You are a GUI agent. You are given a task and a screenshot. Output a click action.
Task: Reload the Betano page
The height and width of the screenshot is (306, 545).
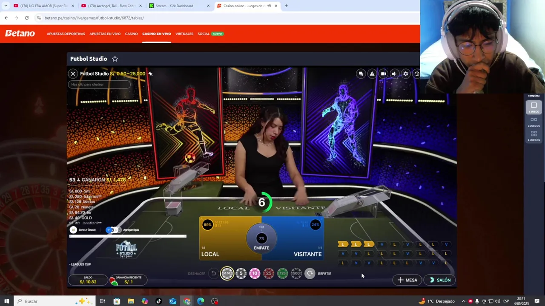coord(26,18)
